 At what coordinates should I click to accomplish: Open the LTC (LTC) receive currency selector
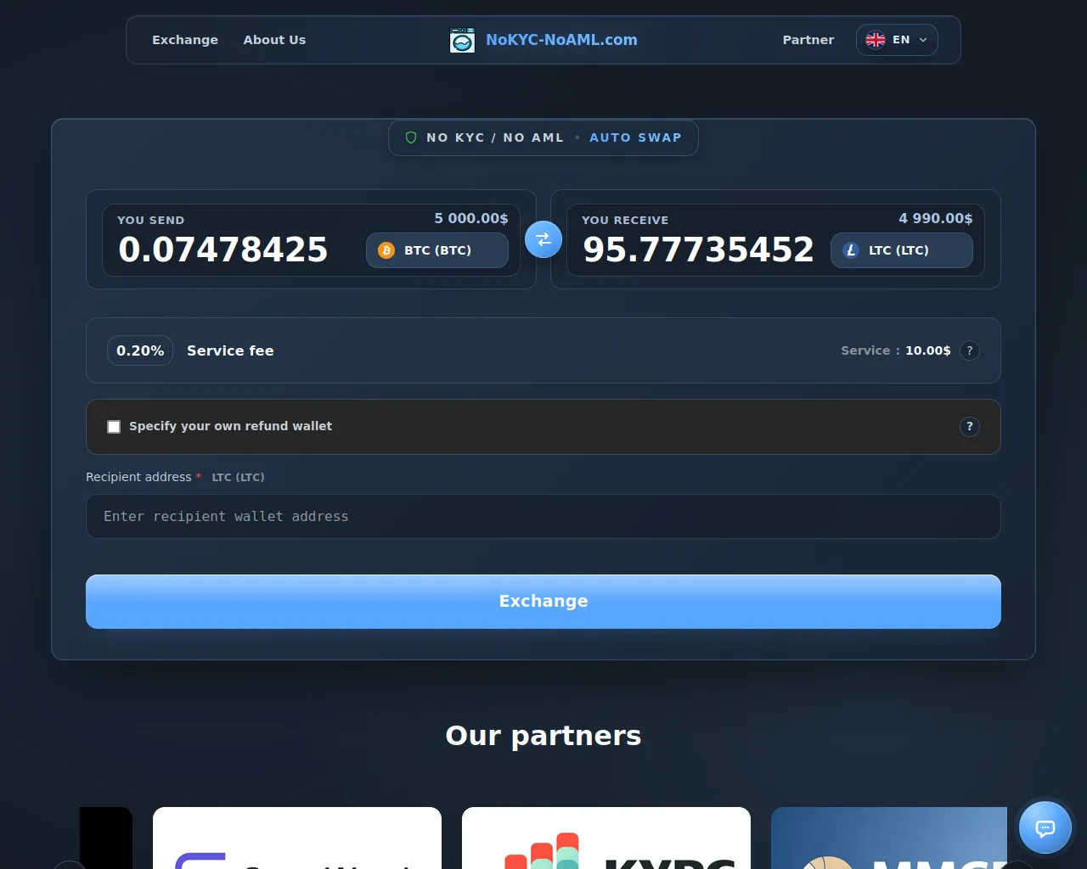(x=902, y=250)
